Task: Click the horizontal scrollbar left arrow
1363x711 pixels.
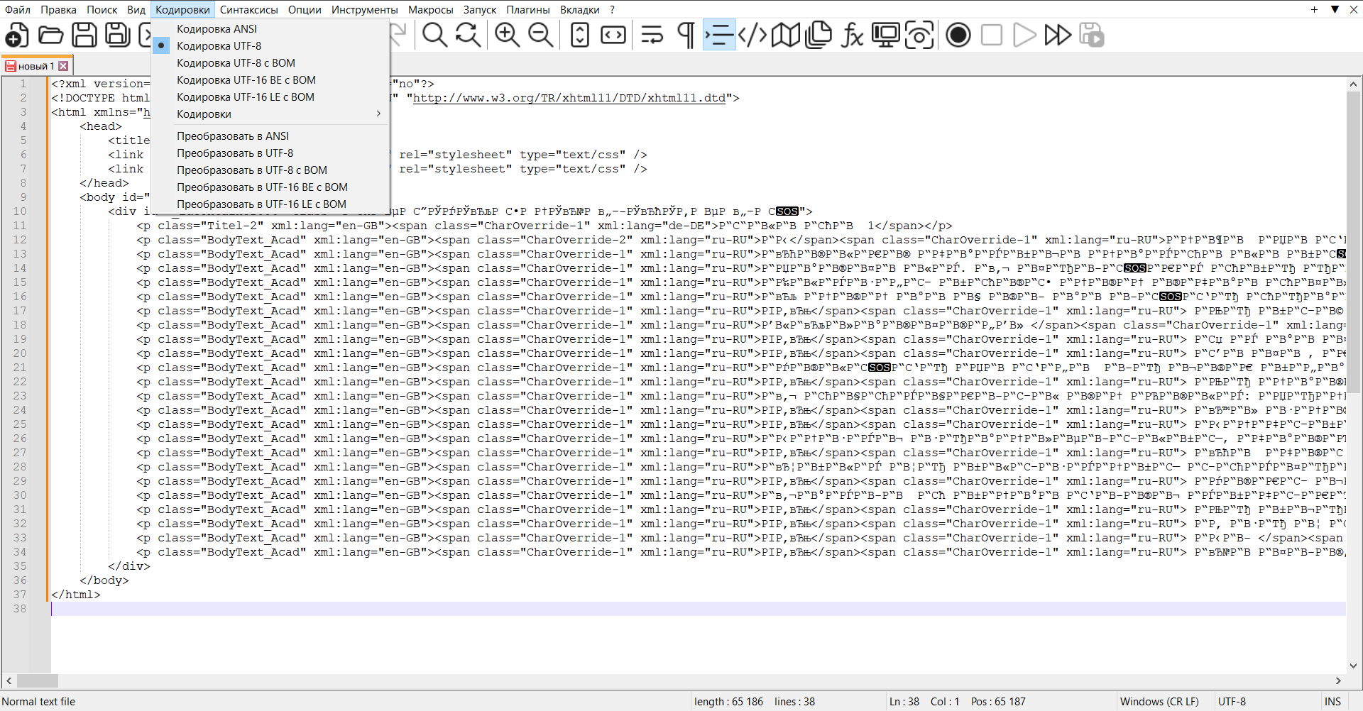Action: pyautogui.click(x=9, y=680)
